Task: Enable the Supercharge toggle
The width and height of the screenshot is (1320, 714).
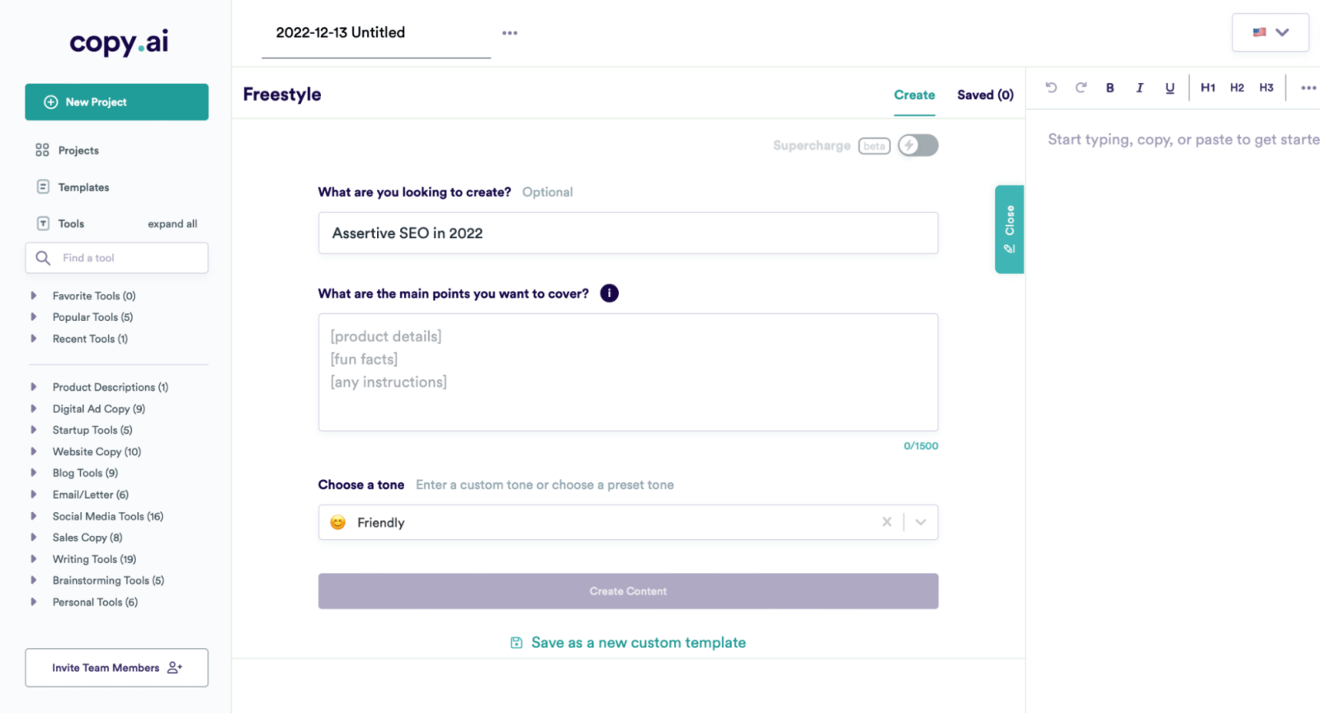Action: click(917, 145)
